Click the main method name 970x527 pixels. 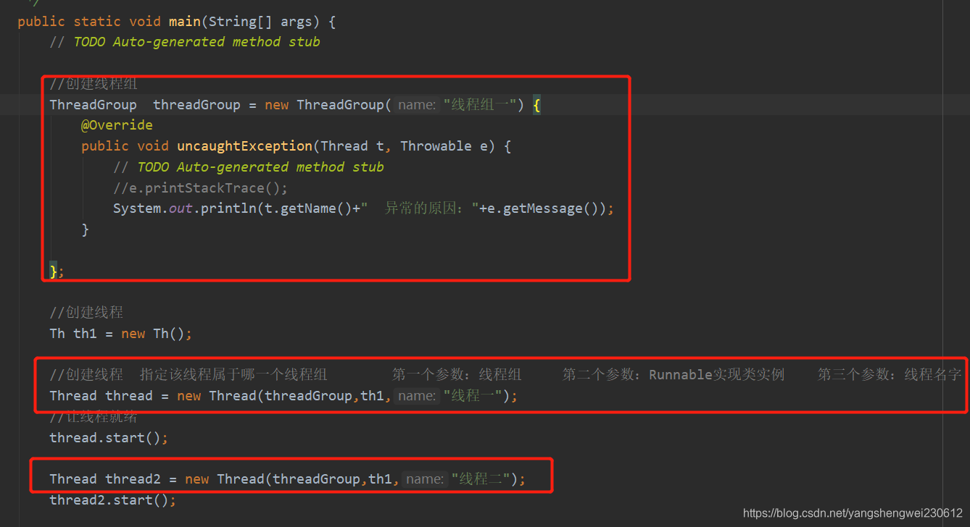[x=185, y=22]
